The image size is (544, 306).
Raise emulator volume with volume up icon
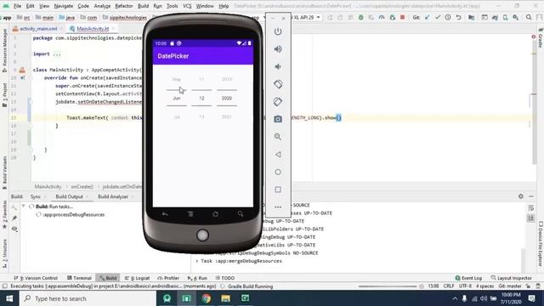[x=278, y=49]
